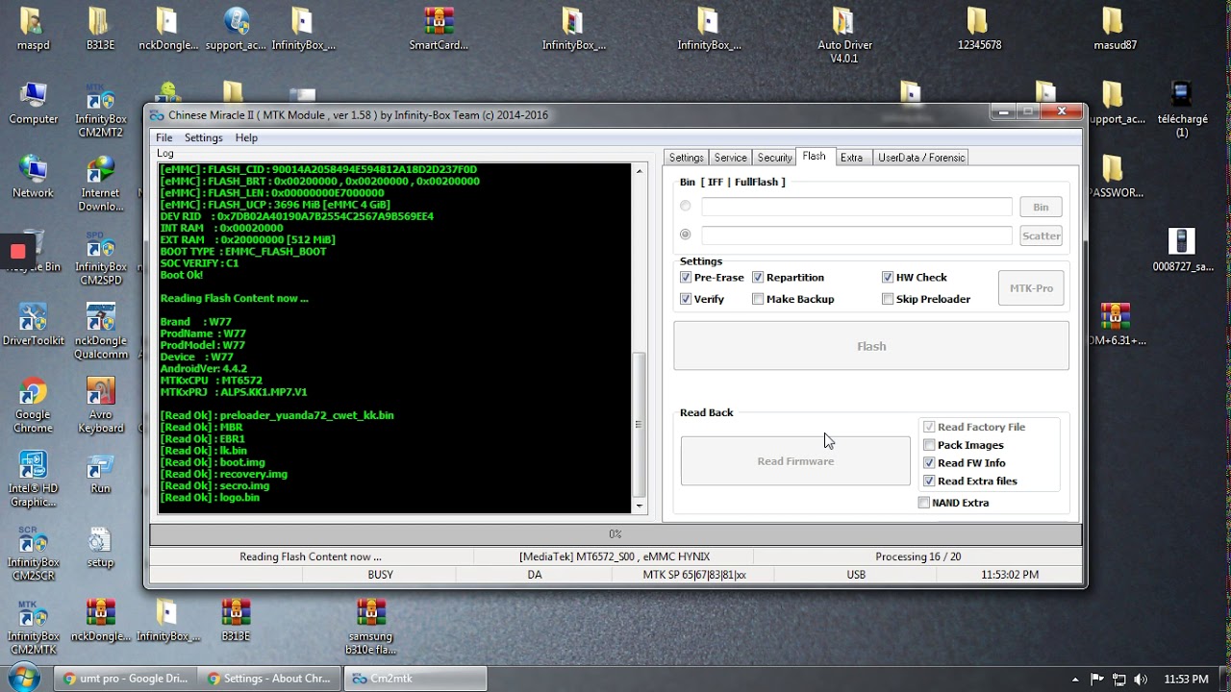1231x692 pixels.
Task: Open the 12345678 folder icon
Action: (x=979, y=29)
